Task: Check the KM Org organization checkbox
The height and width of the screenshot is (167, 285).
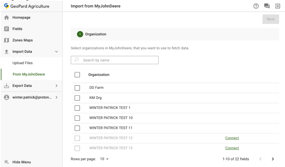Action: 77,98
